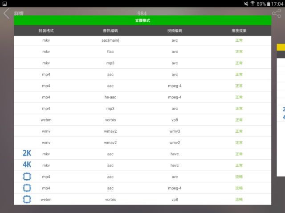
Task: Tap the screenshot notification icon in status bar
Action: tap(4, 4)
